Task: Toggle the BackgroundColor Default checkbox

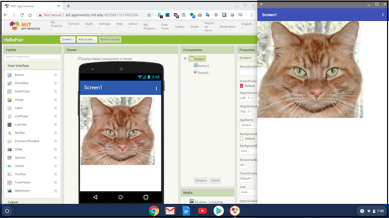Action: tap(241, 139)
